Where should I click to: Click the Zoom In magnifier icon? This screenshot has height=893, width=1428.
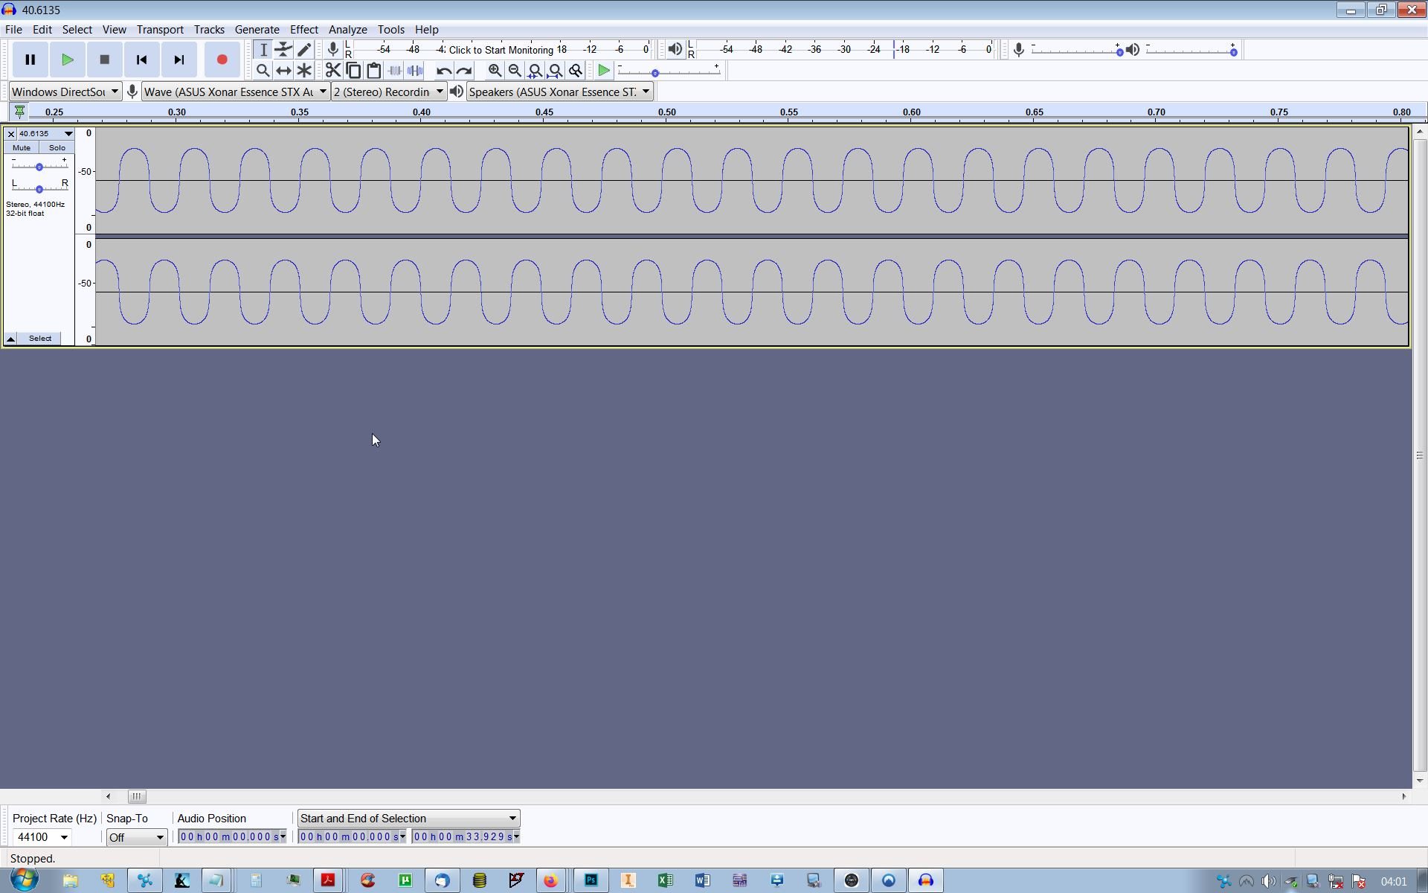pyautogui.click(x=495, y=71)
